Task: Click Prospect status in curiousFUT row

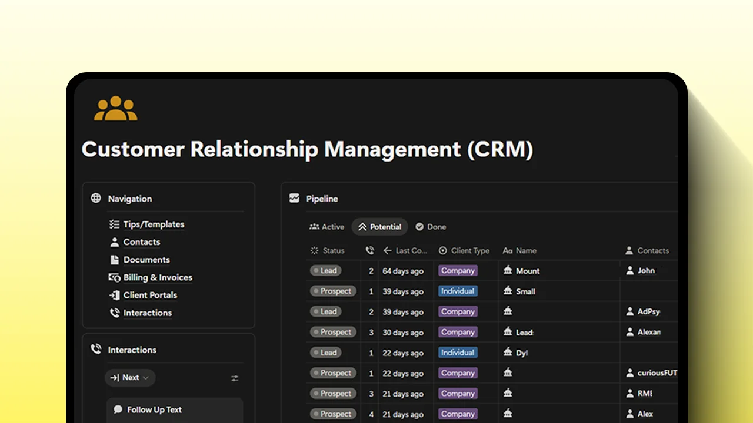Action: 333,373
